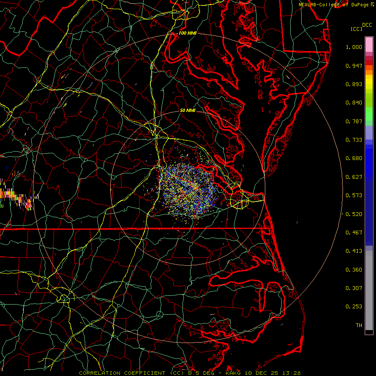Click the 0.307 scale value

click(x=354, y=288)
